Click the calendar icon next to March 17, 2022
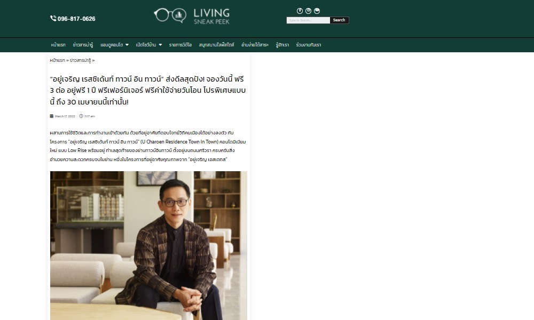The image size is (534, 320). [x=52, y=116]
